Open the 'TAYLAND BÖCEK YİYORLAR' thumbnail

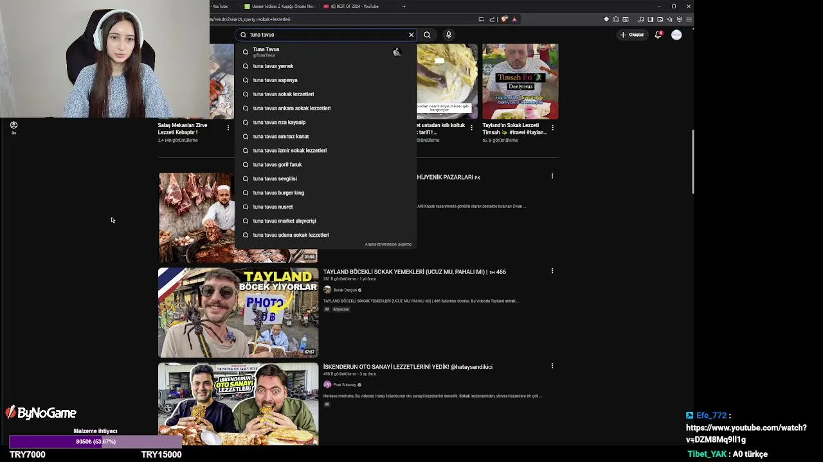238,312
